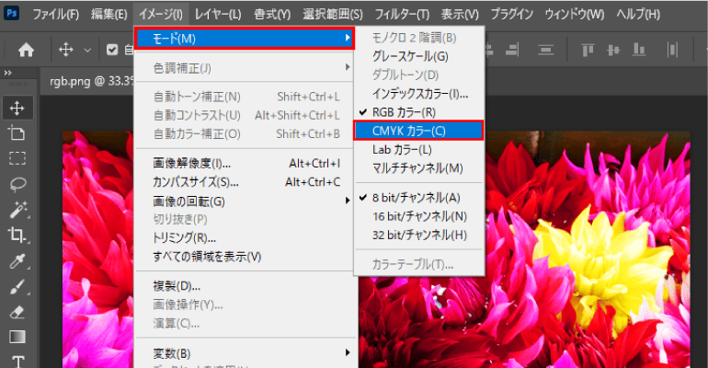708x368 pixels.
Task: Choose the checked RGB カラー mode
Action: [x=404, y=112]
